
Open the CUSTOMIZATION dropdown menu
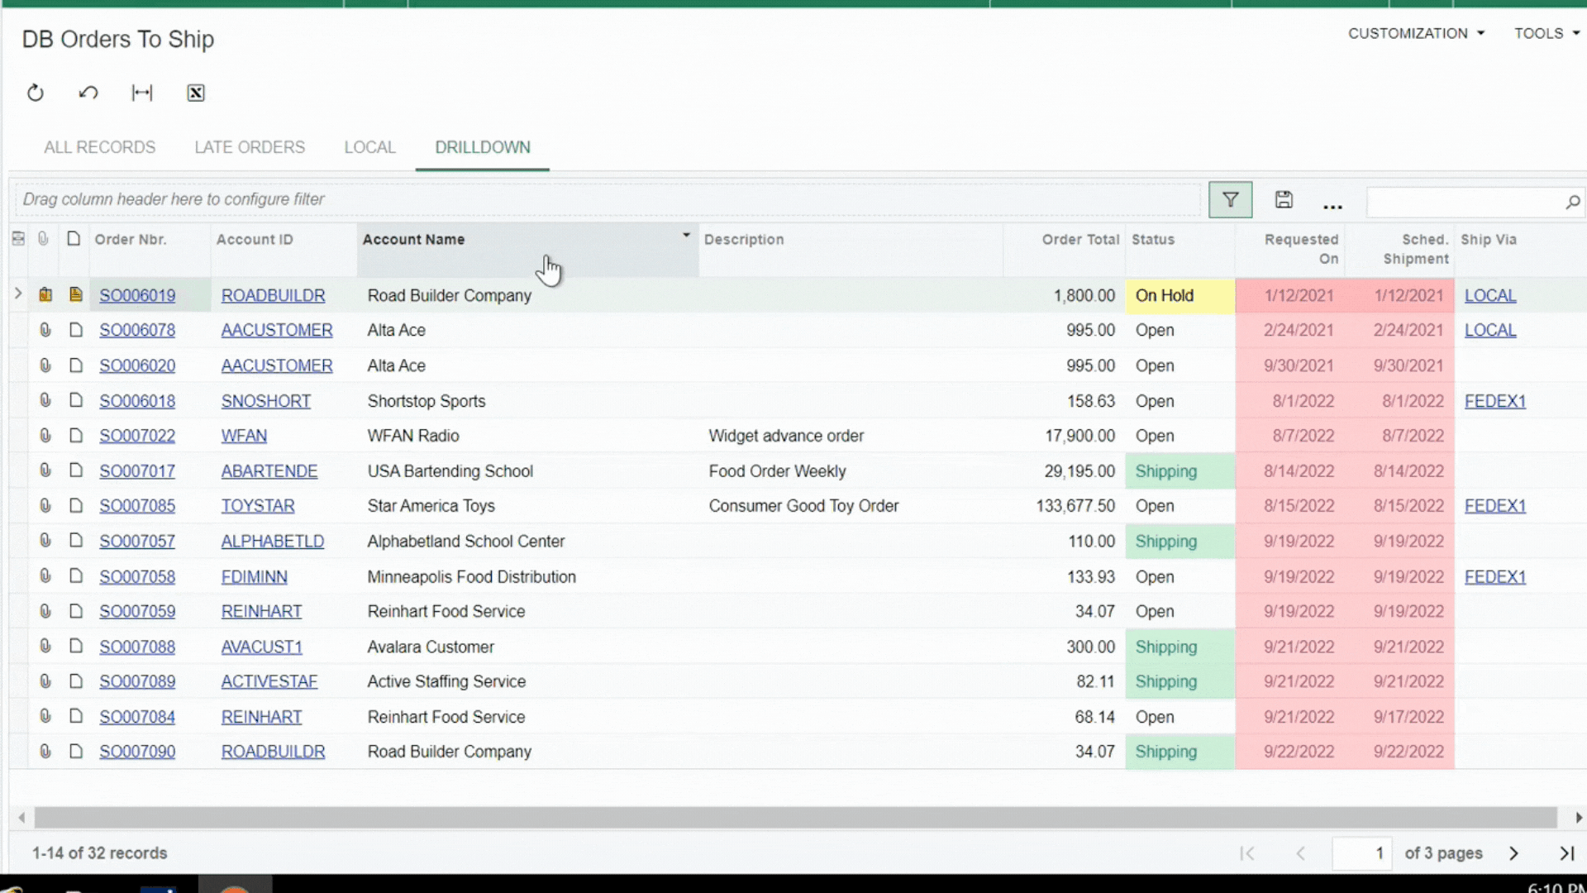point(1416,33)
